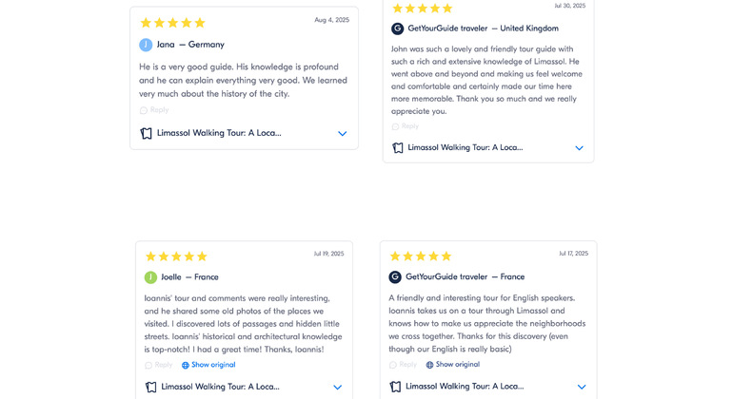
Task: Expand tour details in United Kingdom review
Action: click(579, 148)
